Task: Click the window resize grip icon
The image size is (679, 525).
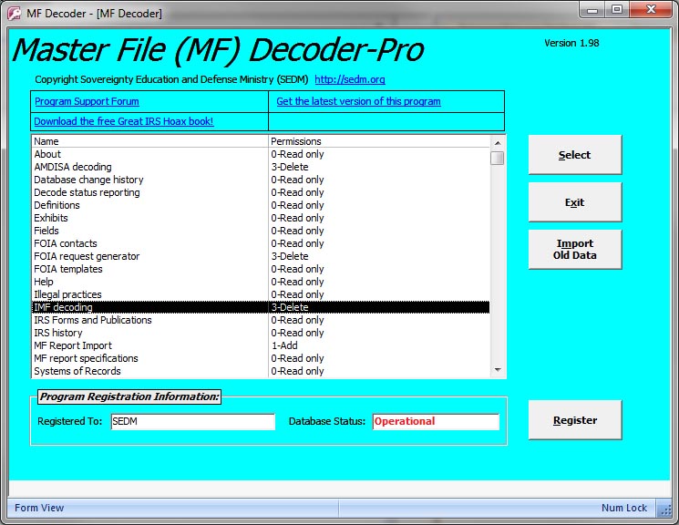Action: tap(664, 510)
